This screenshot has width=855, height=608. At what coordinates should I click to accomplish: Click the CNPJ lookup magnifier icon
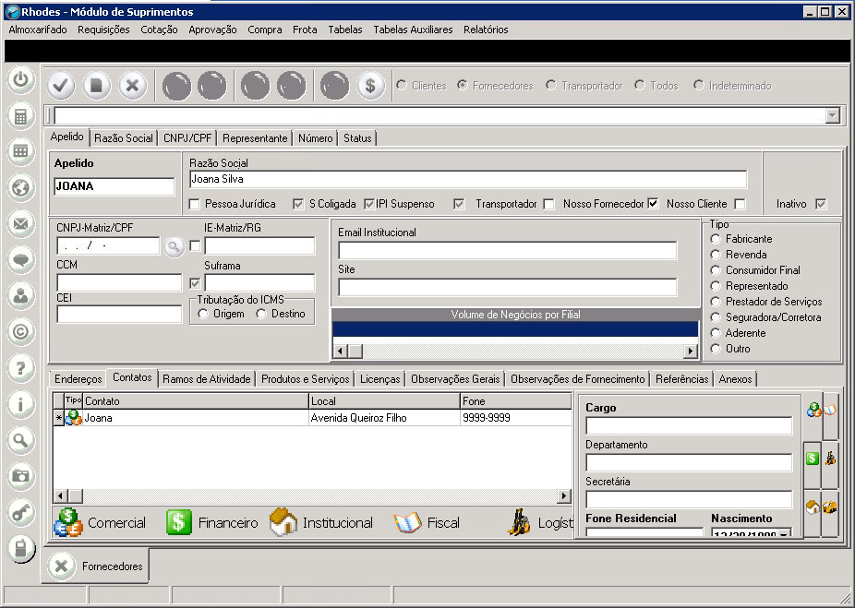[x=174, y=246]
